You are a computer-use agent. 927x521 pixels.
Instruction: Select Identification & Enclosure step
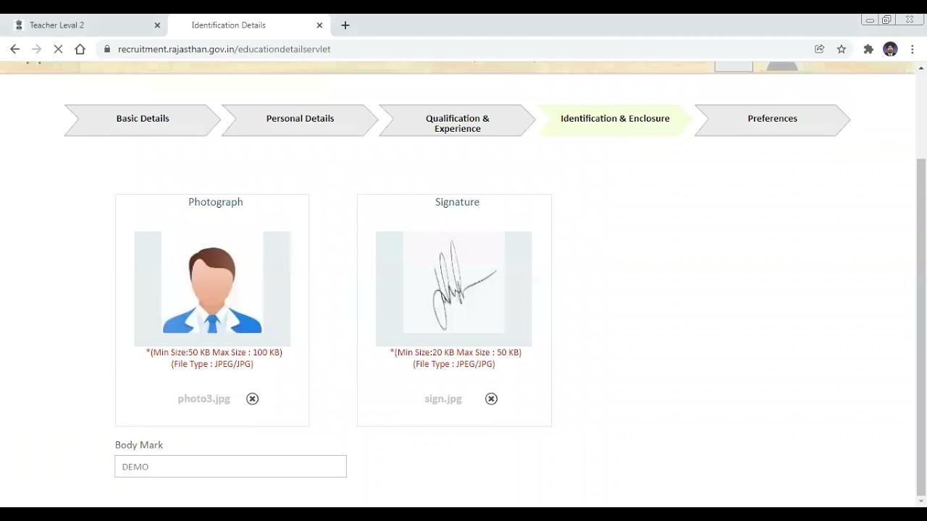click(615, 119)
